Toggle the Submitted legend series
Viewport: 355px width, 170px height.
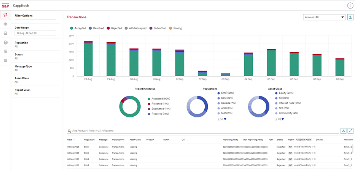click(x=158, y=28)
